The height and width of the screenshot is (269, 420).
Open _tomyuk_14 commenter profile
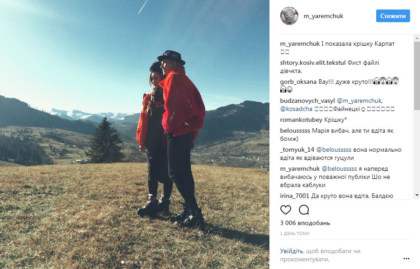[297, 149]
